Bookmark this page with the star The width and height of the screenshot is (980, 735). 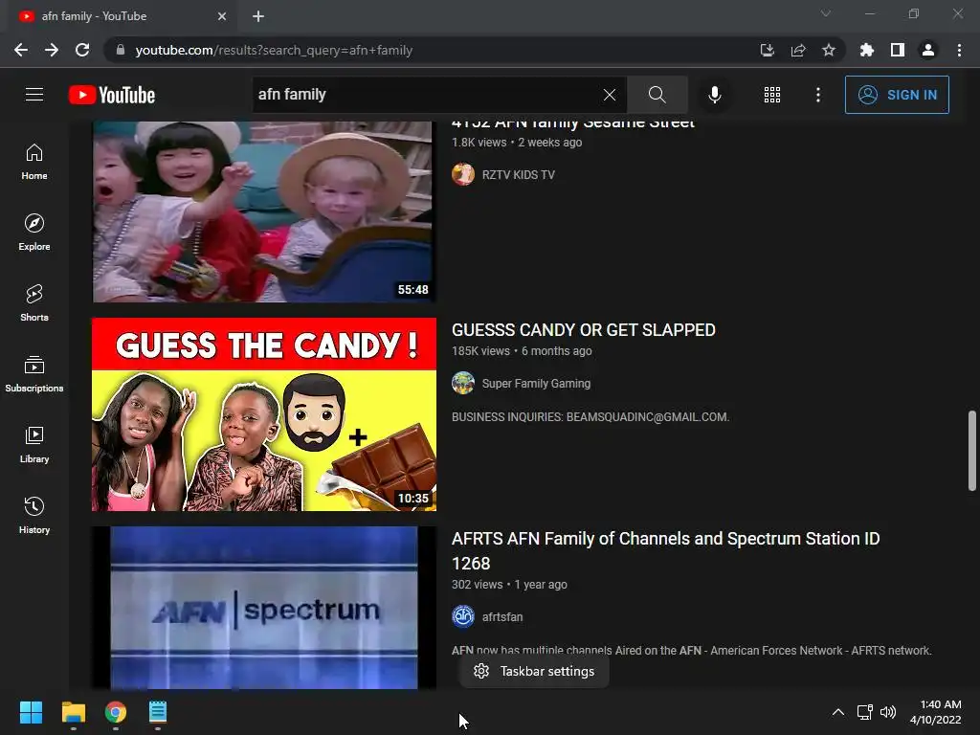[829, 50]
